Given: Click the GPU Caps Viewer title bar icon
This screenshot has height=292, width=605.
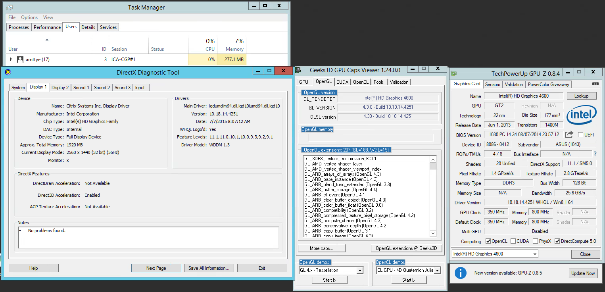Looking at the screenshot, I should pos(298,70).
